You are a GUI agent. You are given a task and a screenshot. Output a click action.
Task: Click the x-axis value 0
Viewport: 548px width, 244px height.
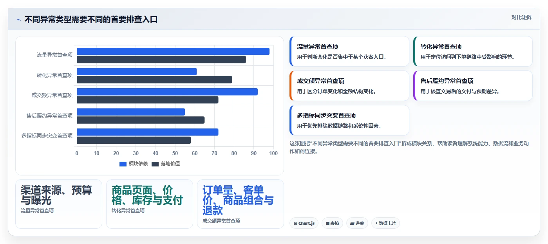[77, 153]
